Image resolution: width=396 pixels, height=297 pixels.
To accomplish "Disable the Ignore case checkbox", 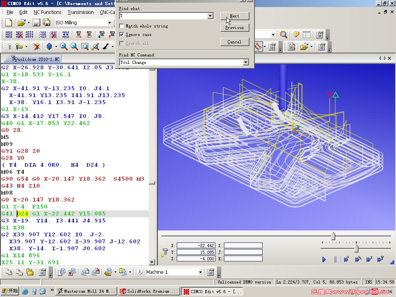I will 122,34.
